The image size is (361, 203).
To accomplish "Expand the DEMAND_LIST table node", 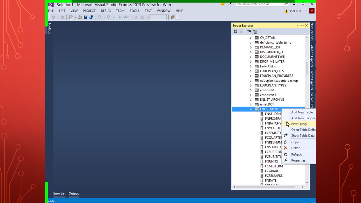I will 250,47.
